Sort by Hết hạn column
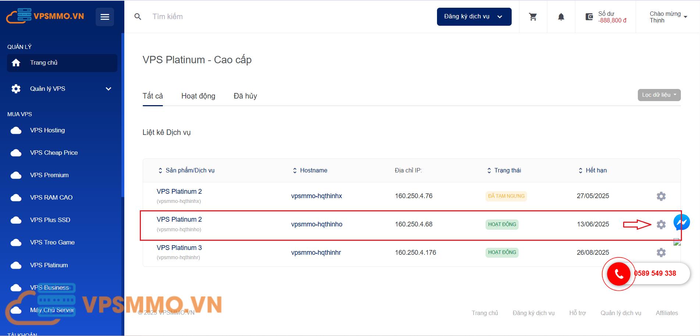The image size is (700, 336). tap(593, 171)
